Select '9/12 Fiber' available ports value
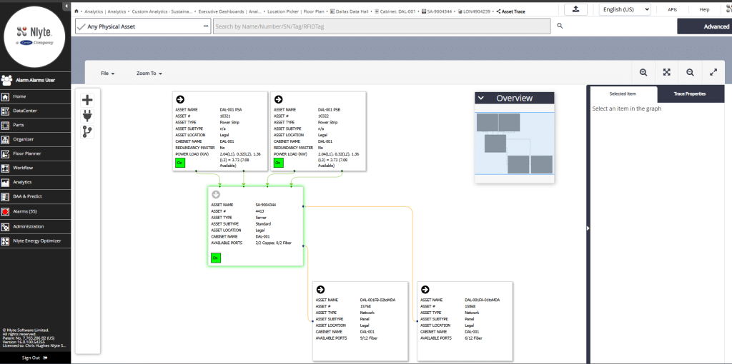The width and height of the screenshot is (732, 364). (x=369, y=338)
